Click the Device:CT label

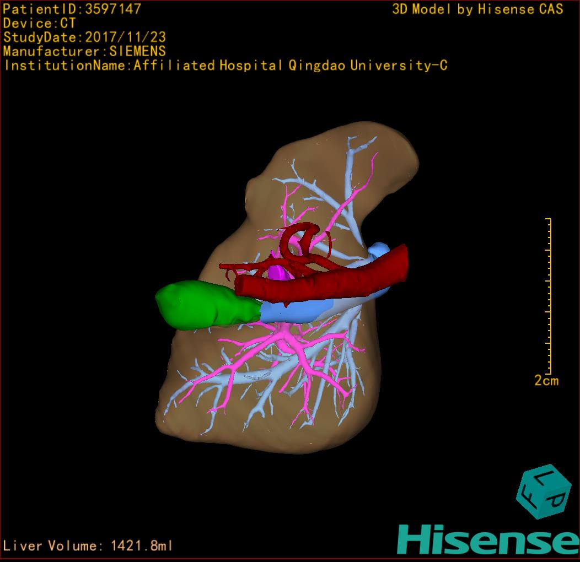pyautogui.click(x=39, y=23)
